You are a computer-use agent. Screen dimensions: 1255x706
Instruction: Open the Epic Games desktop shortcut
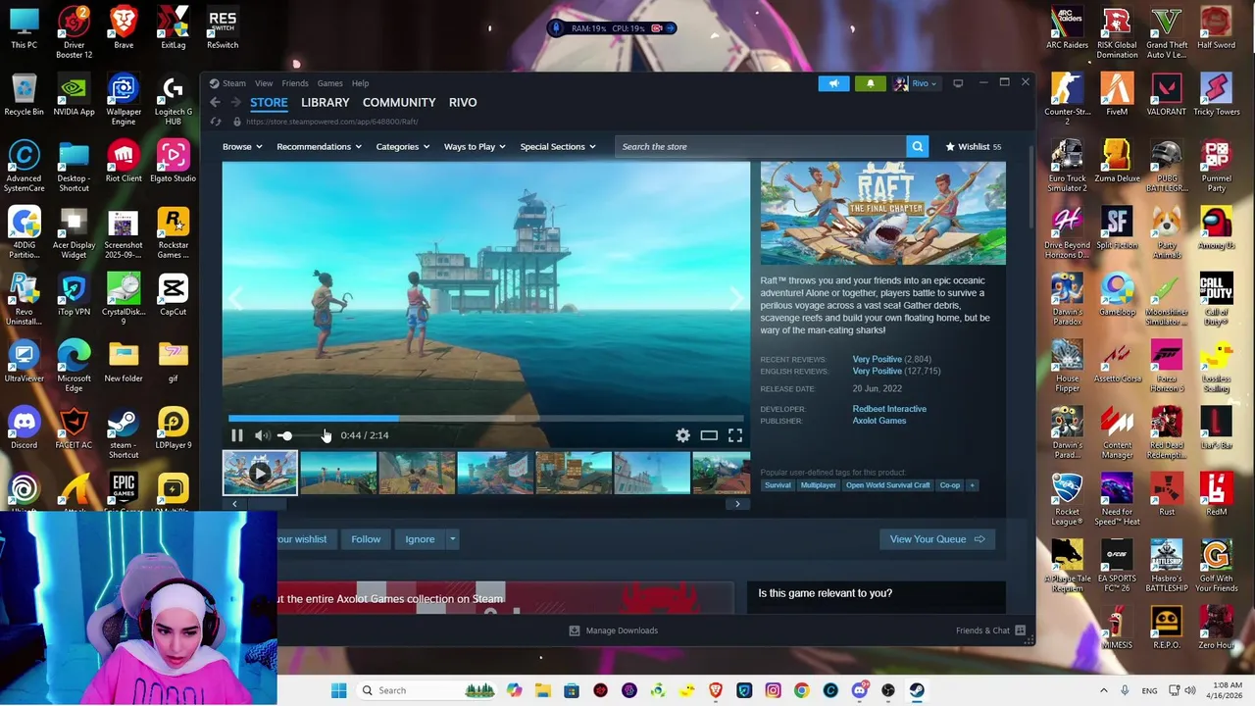pyautogui.click(x=124, y=492)
